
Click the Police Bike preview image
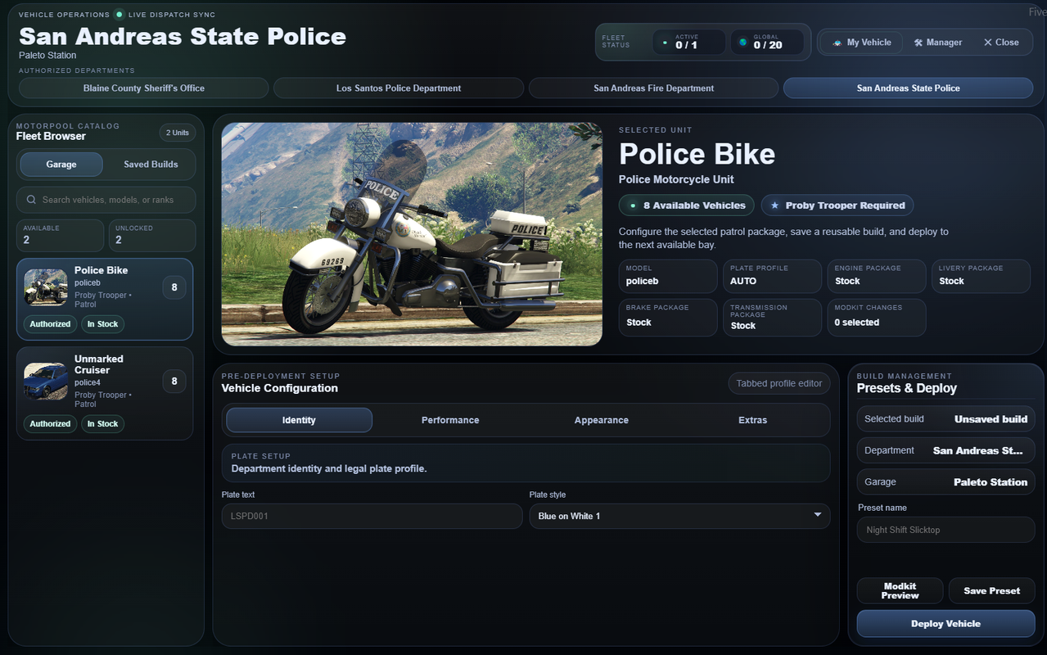(412, 234)
